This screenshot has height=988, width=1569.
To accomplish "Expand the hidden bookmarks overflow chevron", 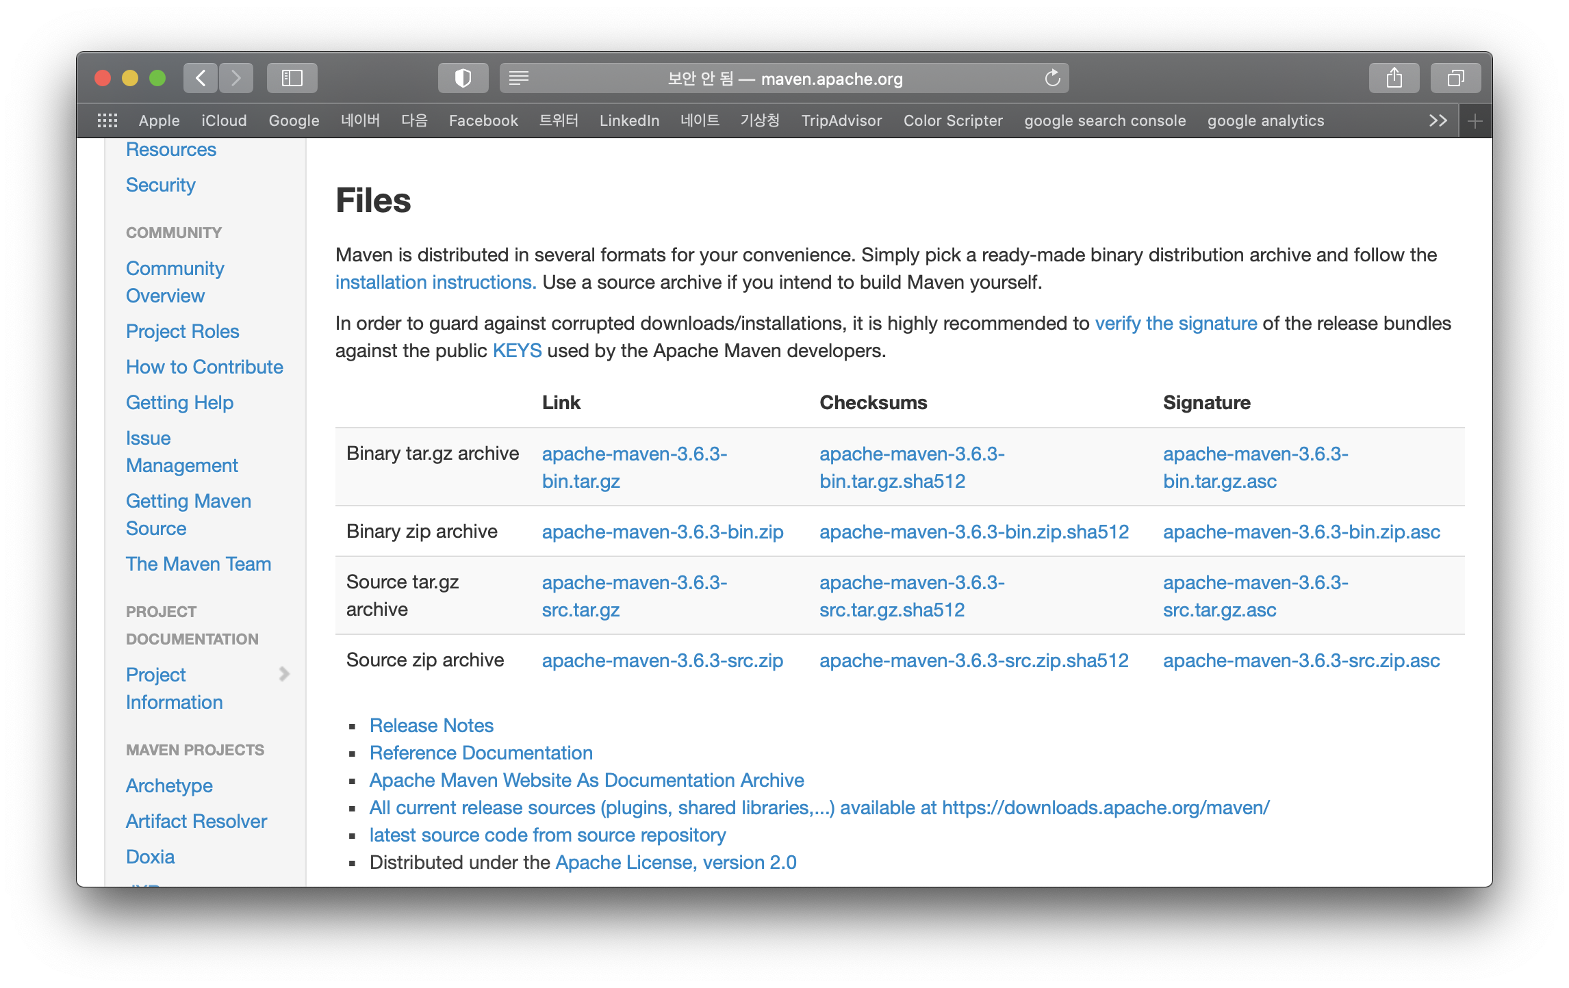I will click(x=1438, y=120).
